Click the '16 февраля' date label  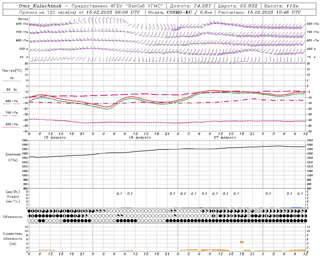click(x=140, y=137)
